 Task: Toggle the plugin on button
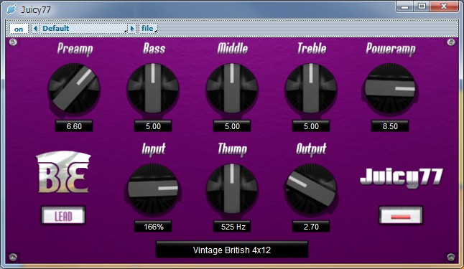point(19,29)
